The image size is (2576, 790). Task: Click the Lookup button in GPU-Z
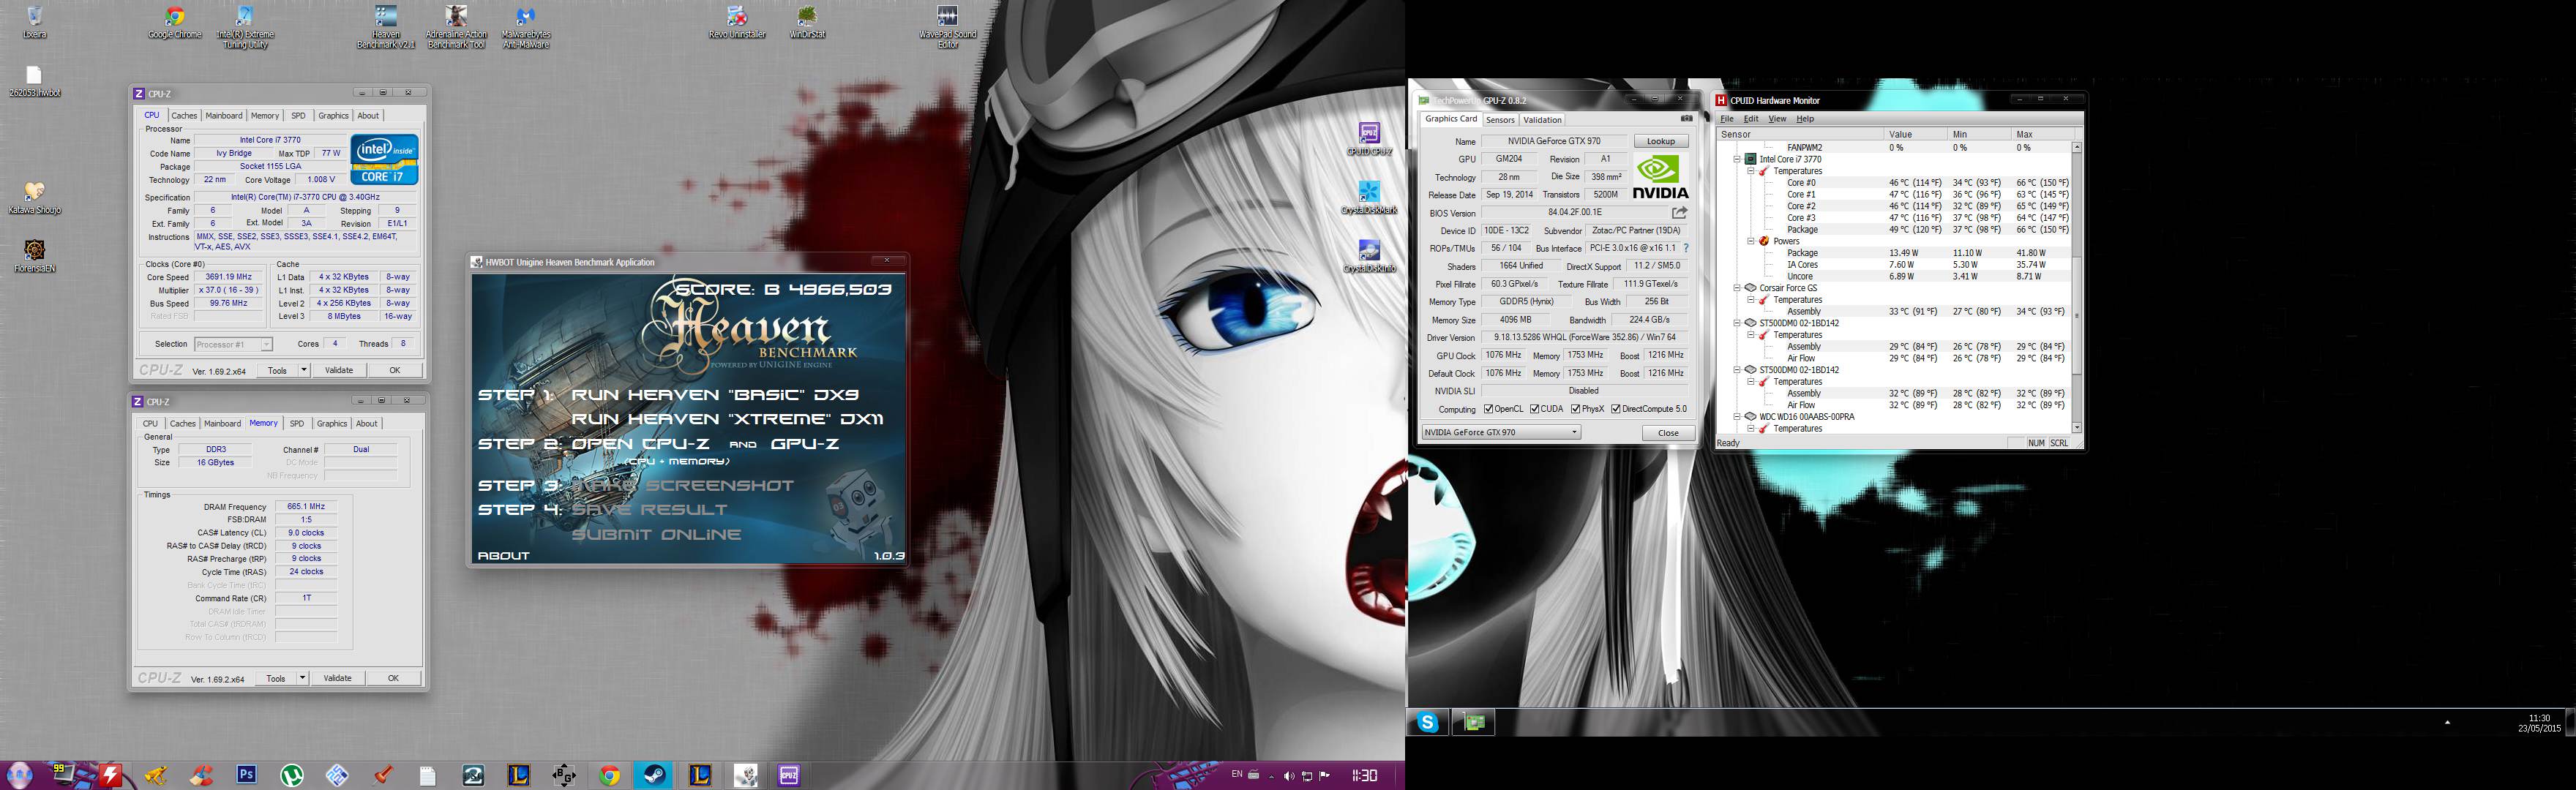[1661, 141]
